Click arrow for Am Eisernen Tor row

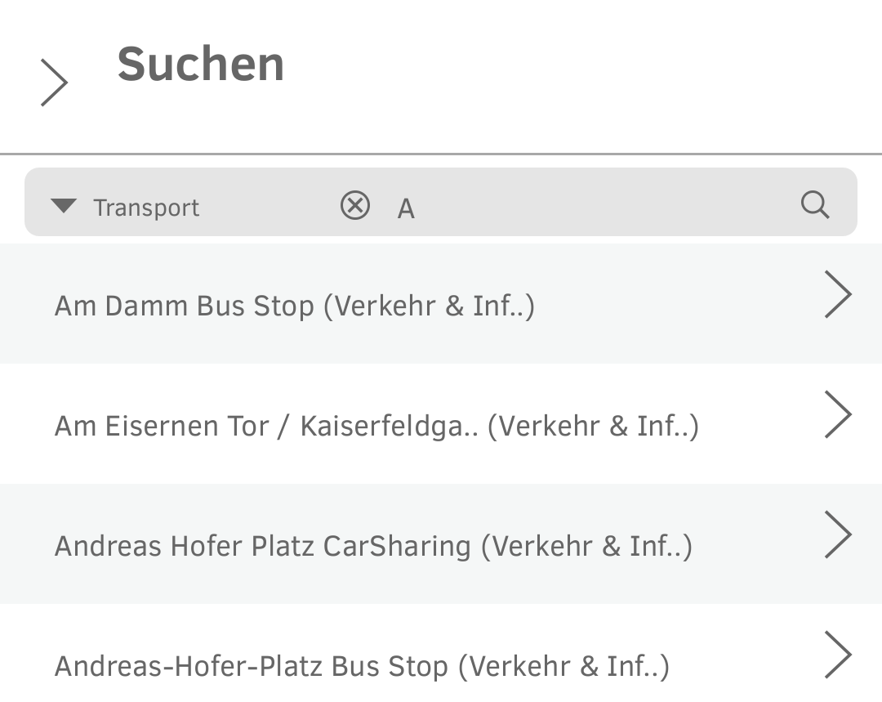(838, 414)
